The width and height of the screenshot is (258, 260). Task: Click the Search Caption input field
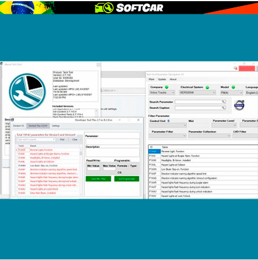click(201, 108)
